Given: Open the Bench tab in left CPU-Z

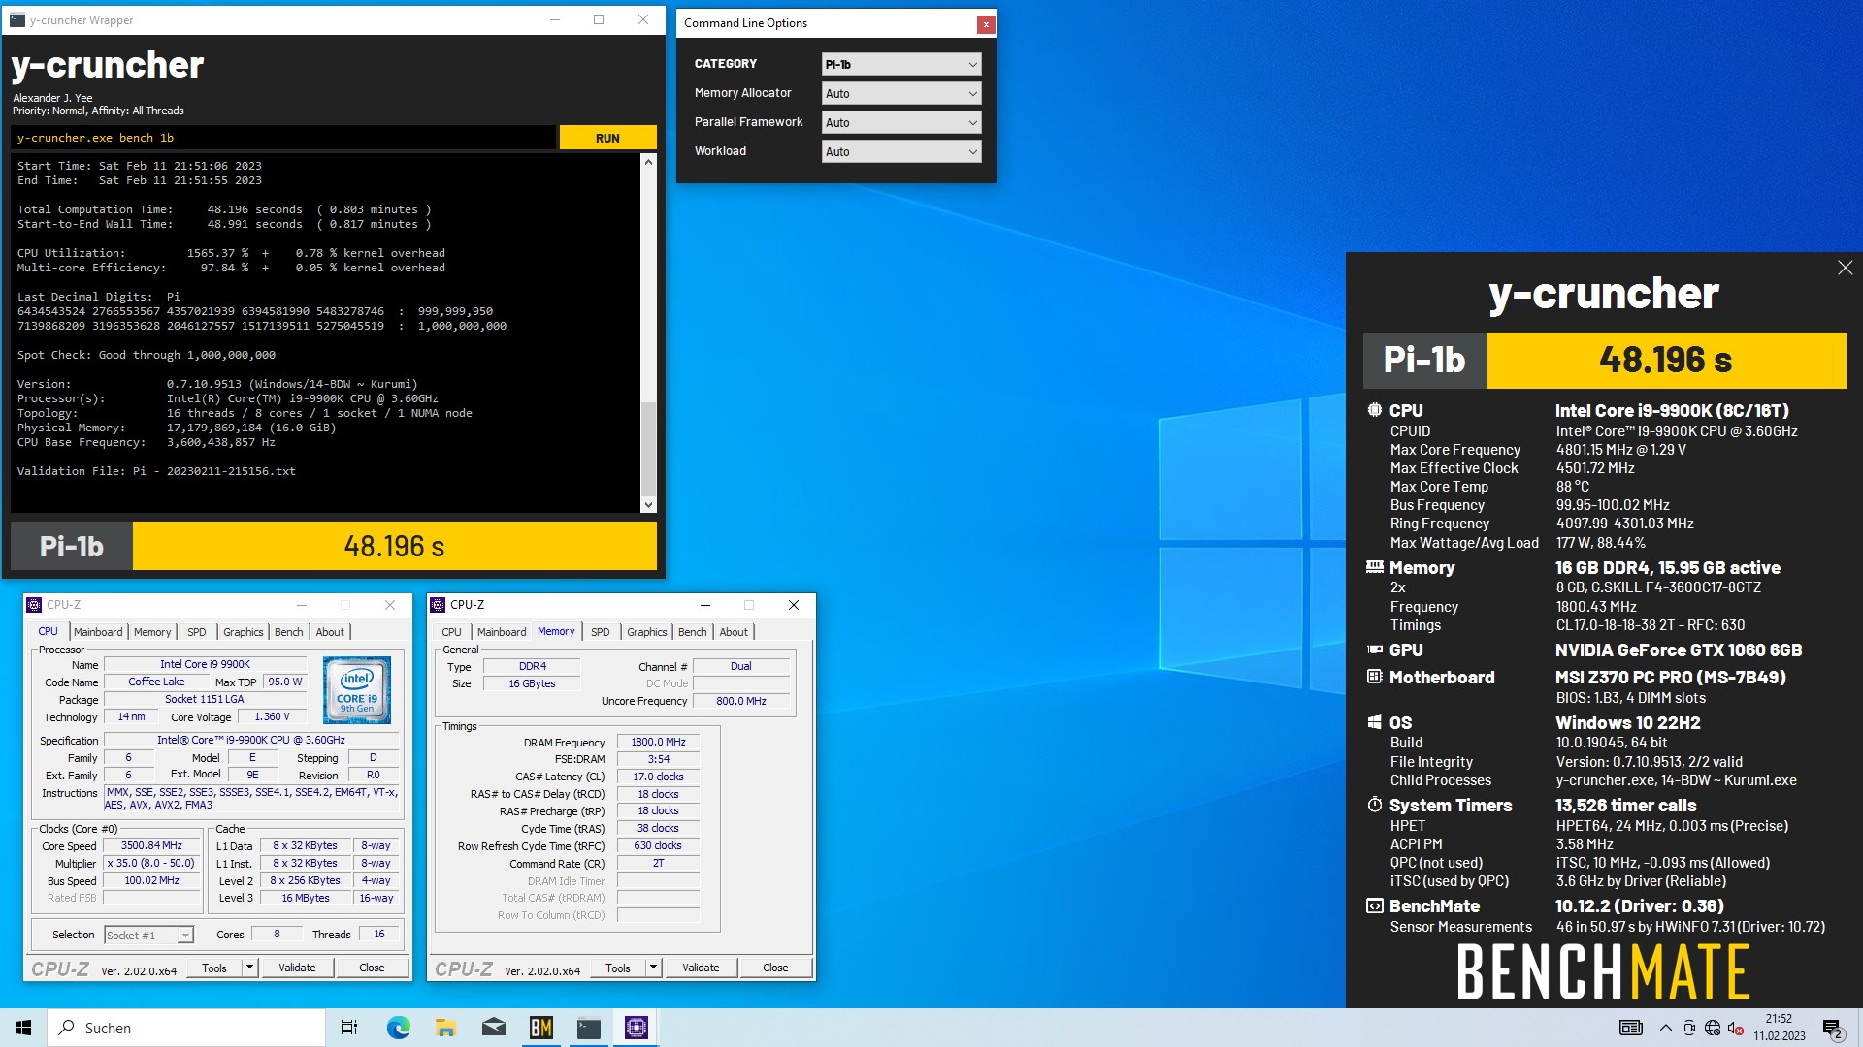Looking at the screenshot, I should pyautogui.click(x=289, y=632).
